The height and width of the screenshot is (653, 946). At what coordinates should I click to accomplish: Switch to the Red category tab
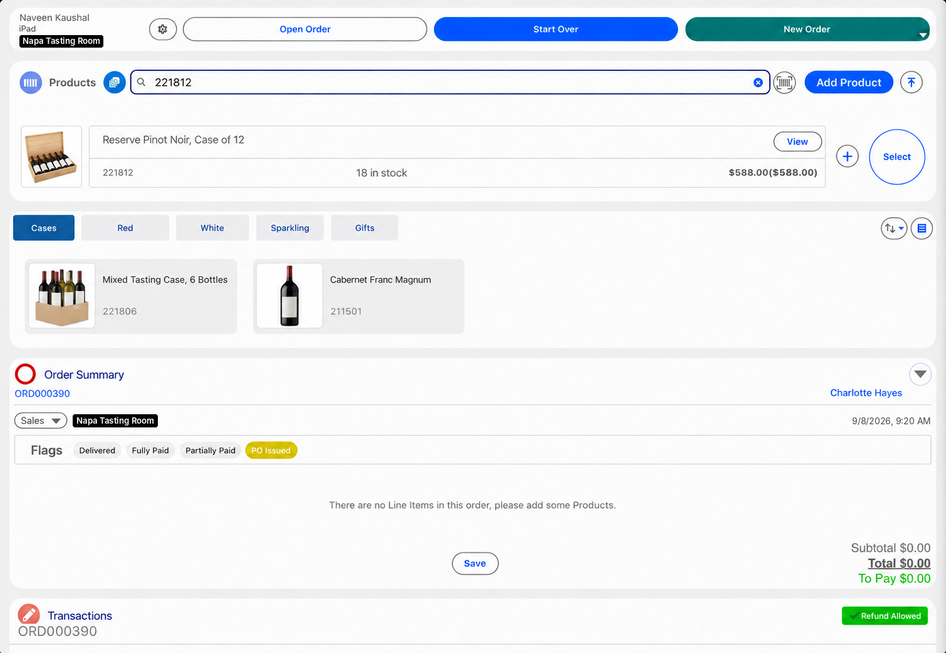click(125, 228)
